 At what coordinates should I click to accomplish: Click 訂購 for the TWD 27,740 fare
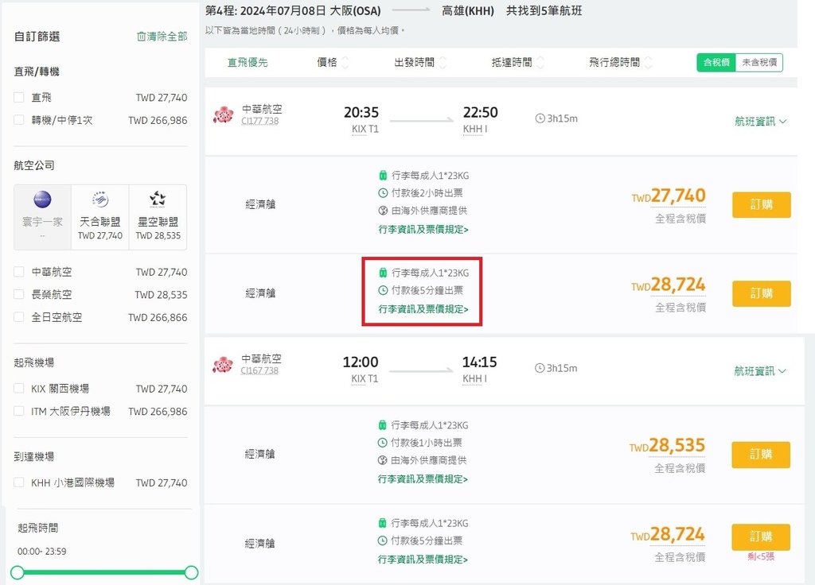click(x=762, y=204)
